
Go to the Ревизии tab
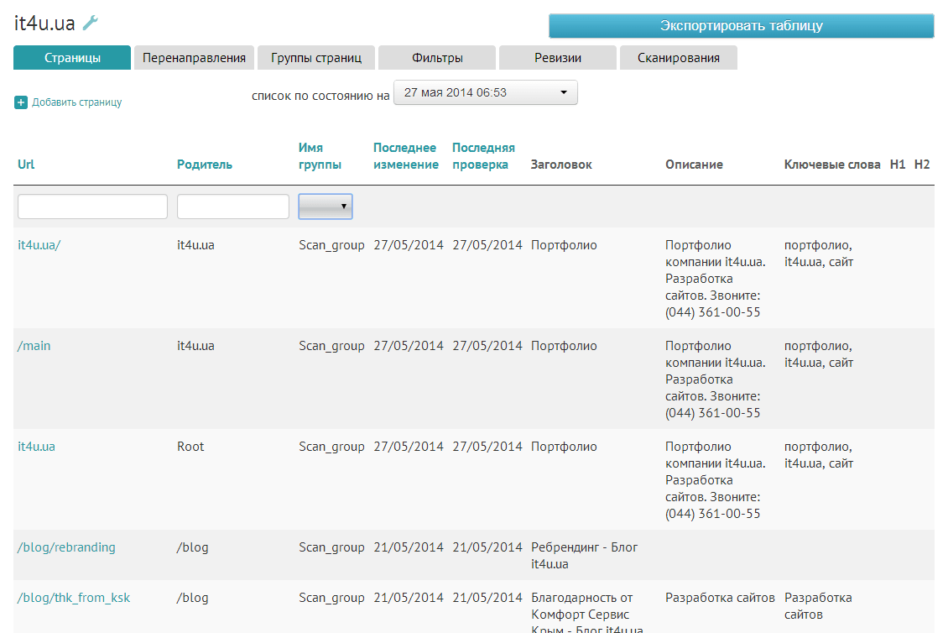pyautogui.click(x=557, y=58)
